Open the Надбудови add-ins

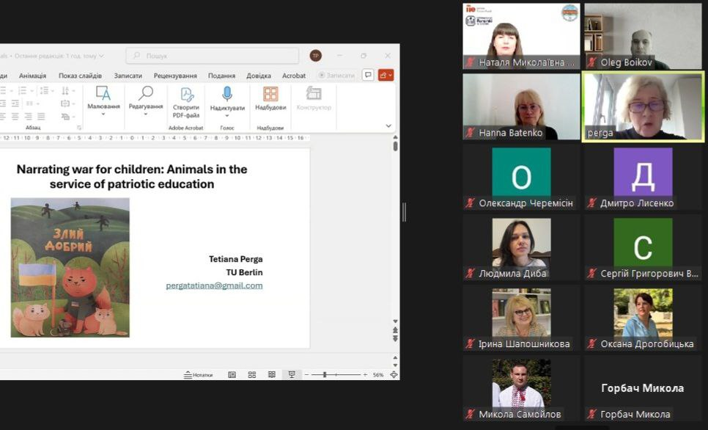point(270,99)
